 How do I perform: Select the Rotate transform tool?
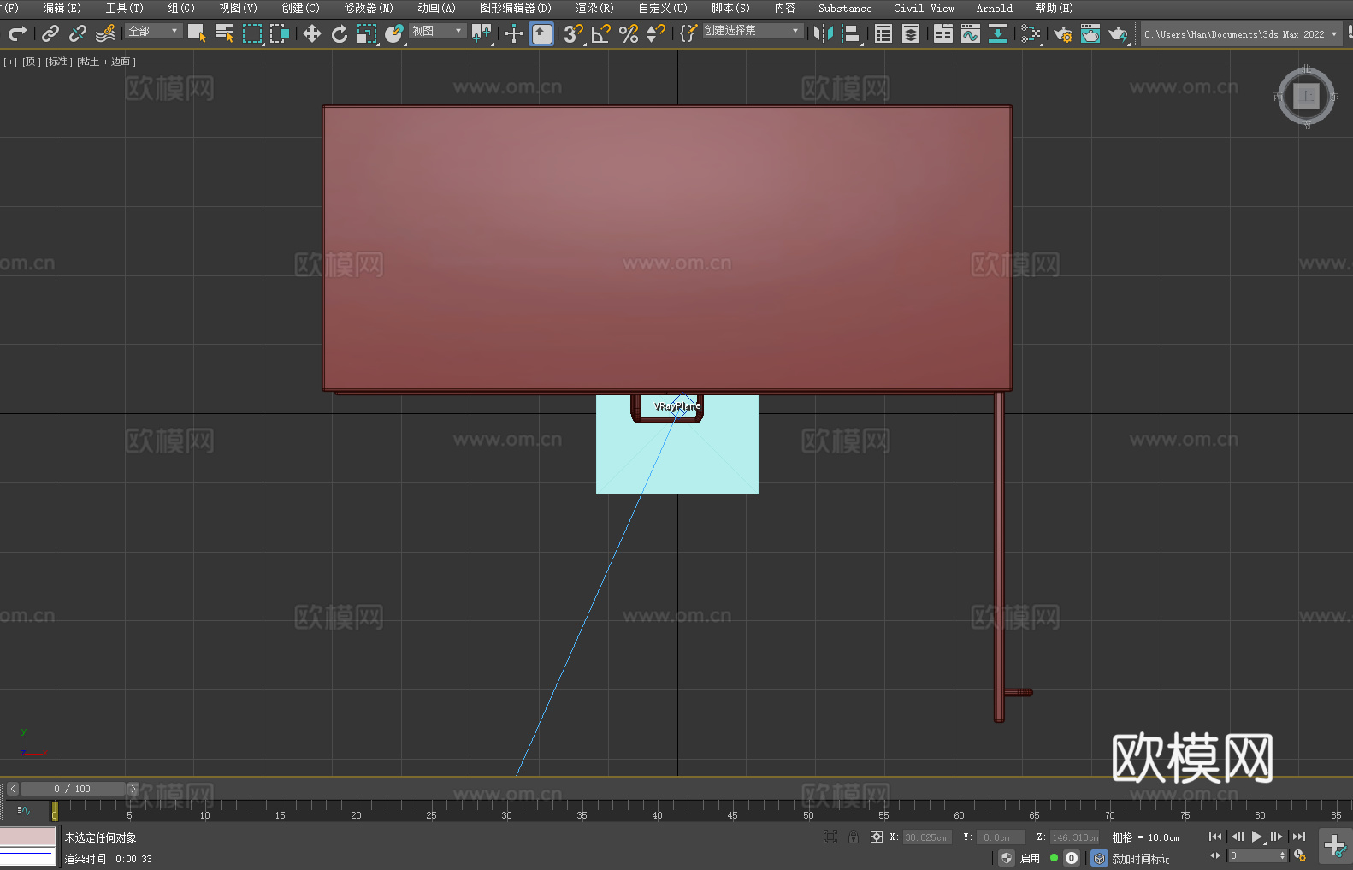point(340,33)
